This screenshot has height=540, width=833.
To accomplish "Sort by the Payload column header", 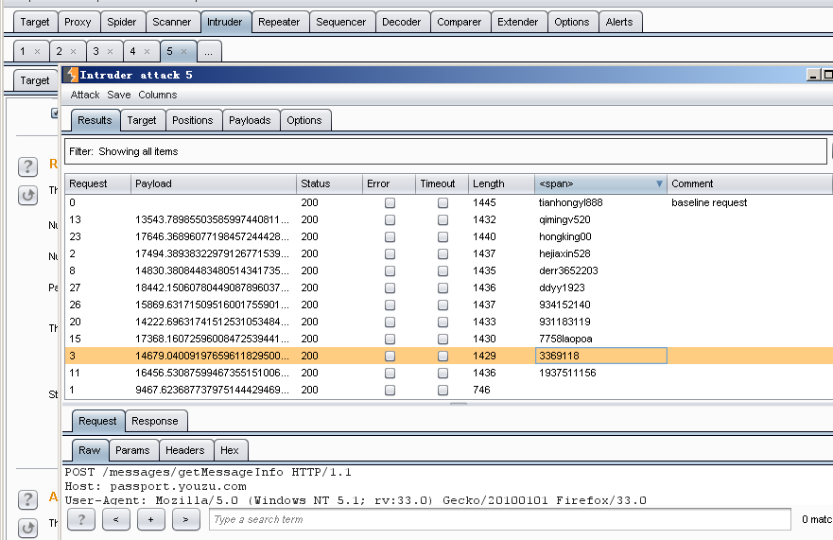I will (213, 183).
